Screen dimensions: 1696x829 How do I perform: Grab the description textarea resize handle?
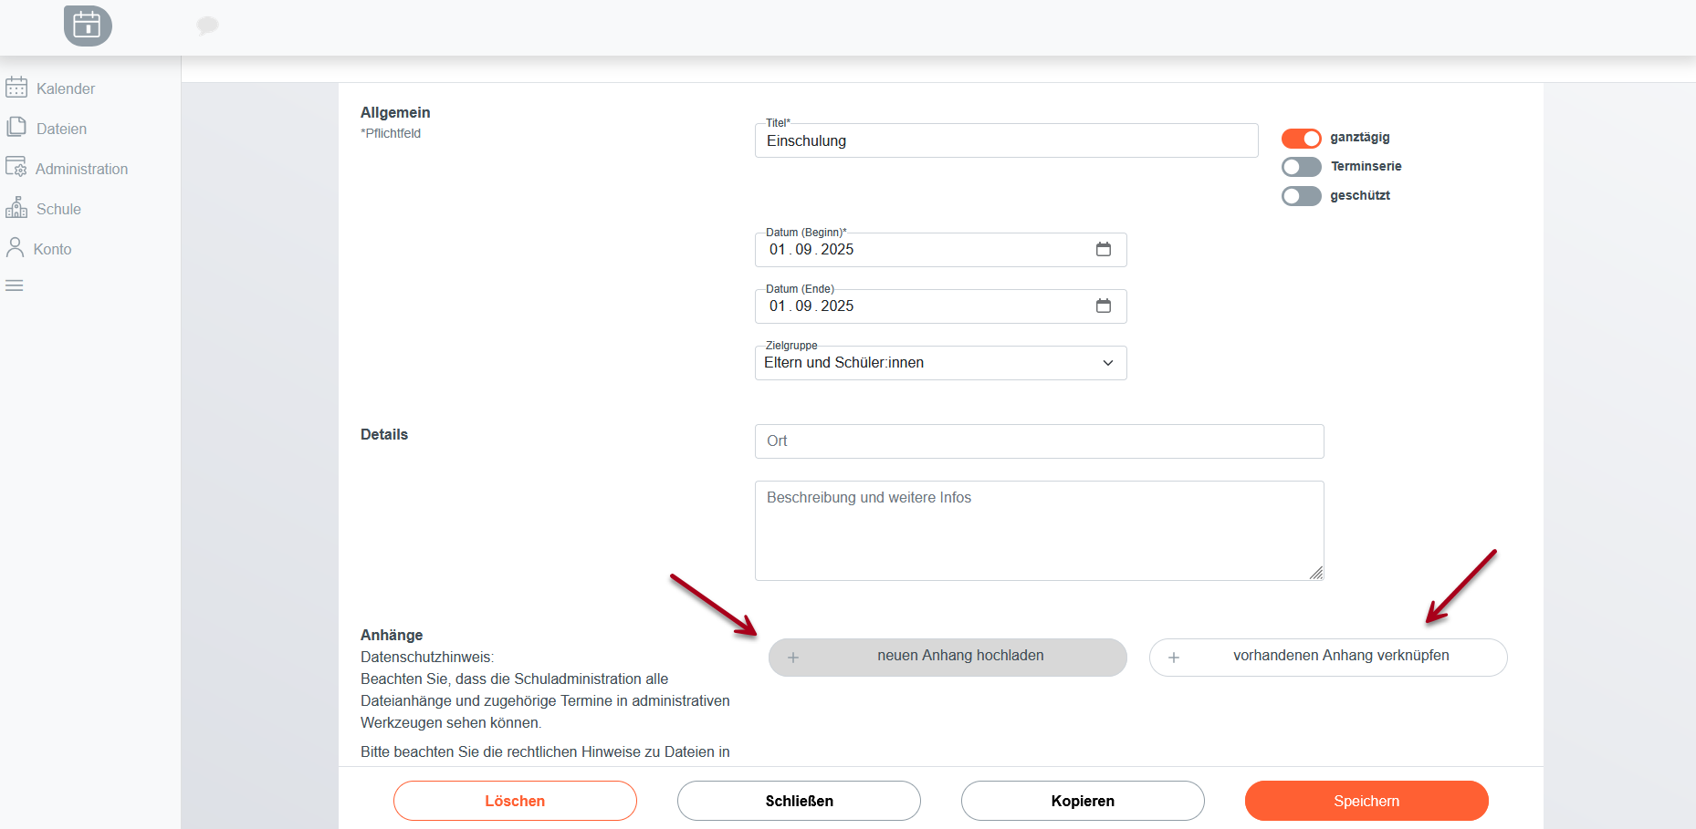click(1315, 573)
